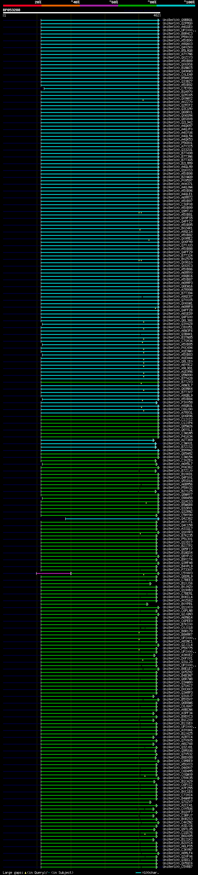
Task: Click the 'Large gaps' legend text
Action: (13, 873)
